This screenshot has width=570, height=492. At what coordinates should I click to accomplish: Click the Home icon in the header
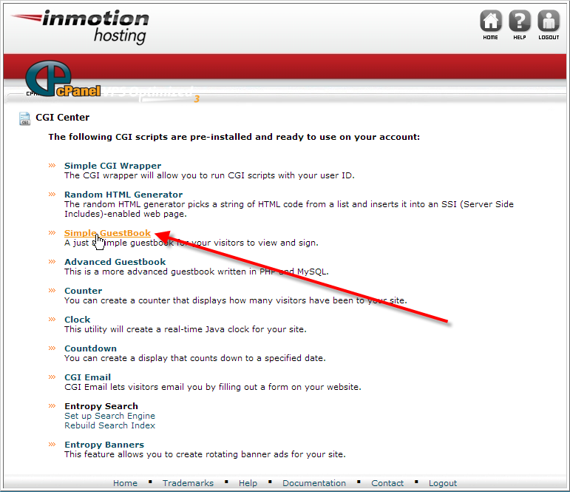(490, 21)
